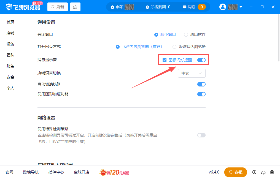
Task: Uncheck the 图标闪烁提醒 checkbox
Action: [165, 60]
